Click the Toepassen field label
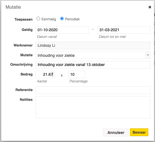The height and width of the screenshot is (142, 155). point(24,19)
